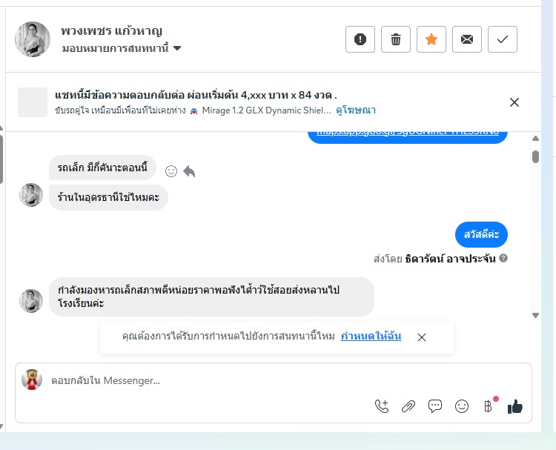Click the phone call request icon
The image size is (556, 450).
(x=382, y=406)
